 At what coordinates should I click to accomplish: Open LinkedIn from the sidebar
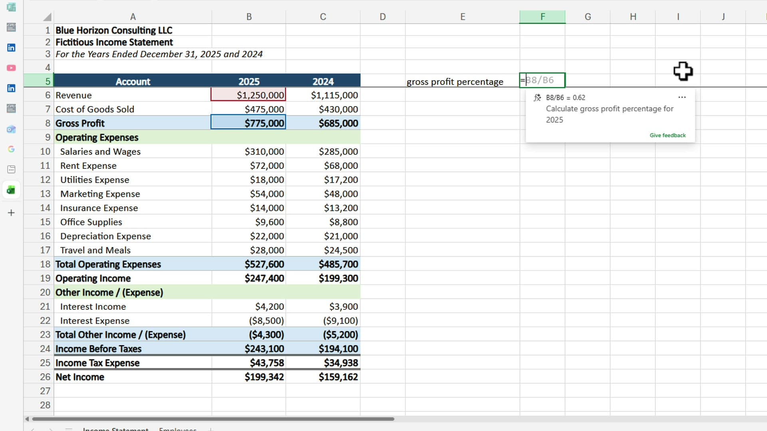click(11, 47)
